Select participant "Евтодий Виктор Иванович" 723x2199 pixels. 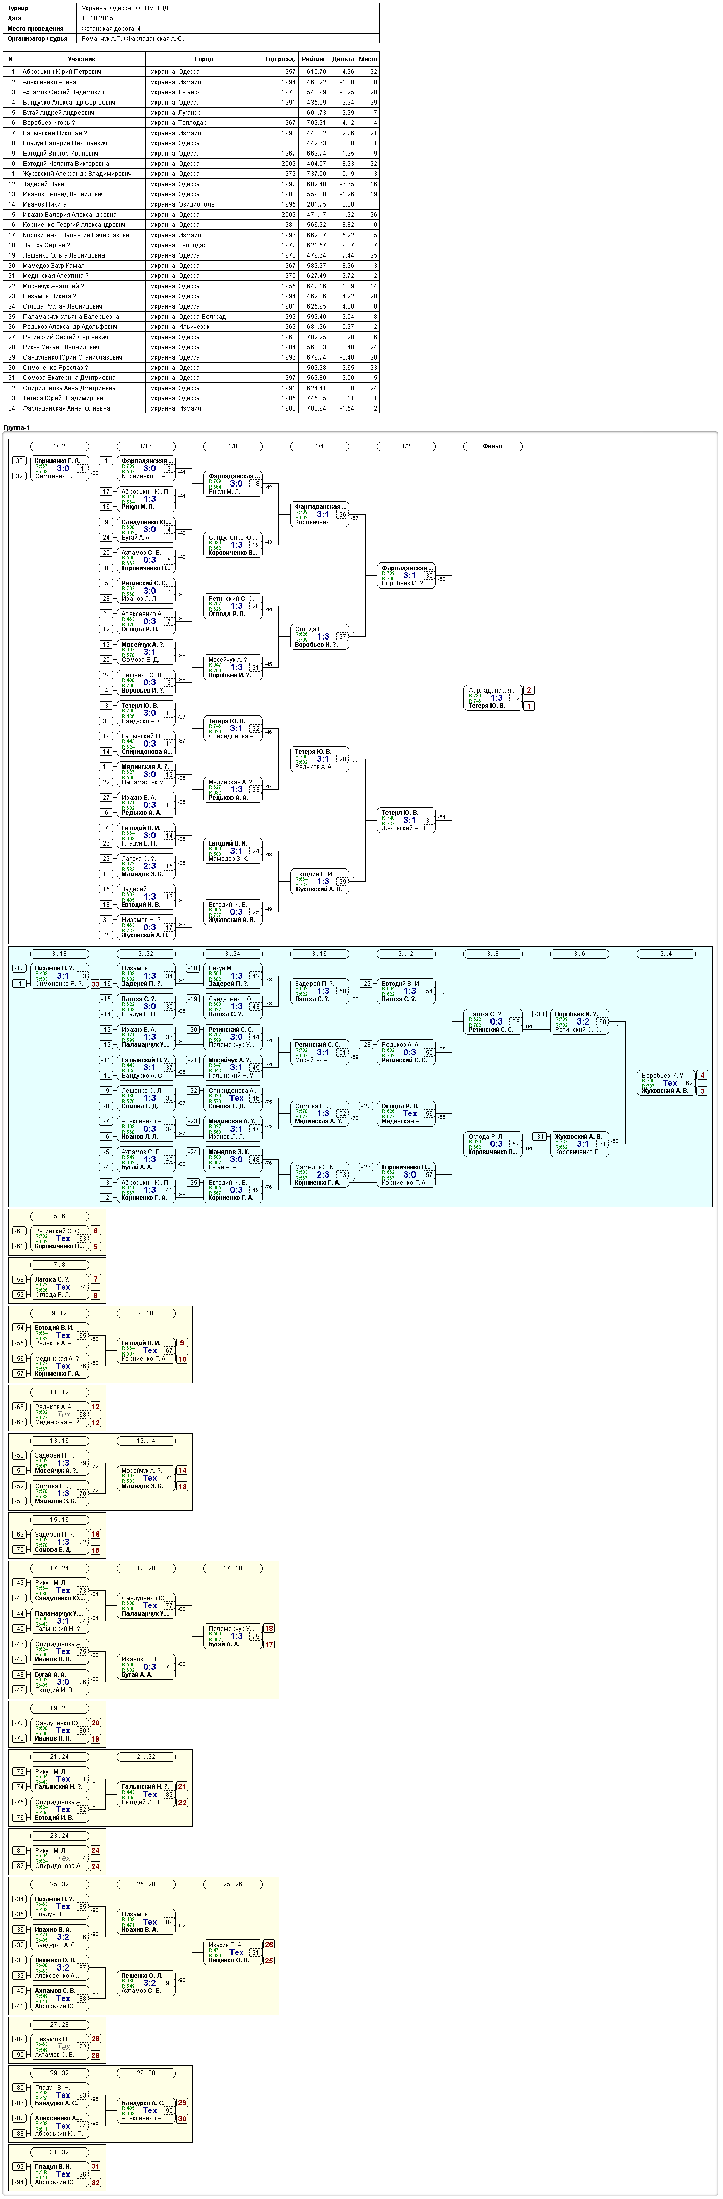[61, 154]
